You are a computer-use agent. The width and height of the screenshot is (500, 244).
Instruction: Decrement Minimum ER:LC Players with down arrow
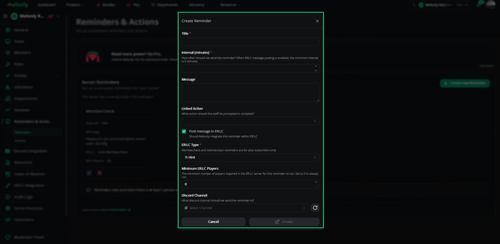[x=316, y=186]
